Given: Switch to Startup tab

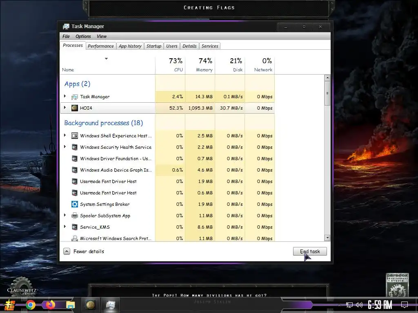Looking at the screenshot, I should click(154, 46).
